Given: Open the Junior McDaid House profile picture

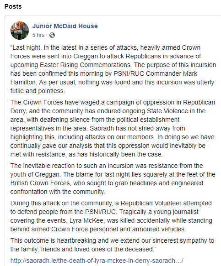Looking at the screenshot, I should click(x=20, y=31).
